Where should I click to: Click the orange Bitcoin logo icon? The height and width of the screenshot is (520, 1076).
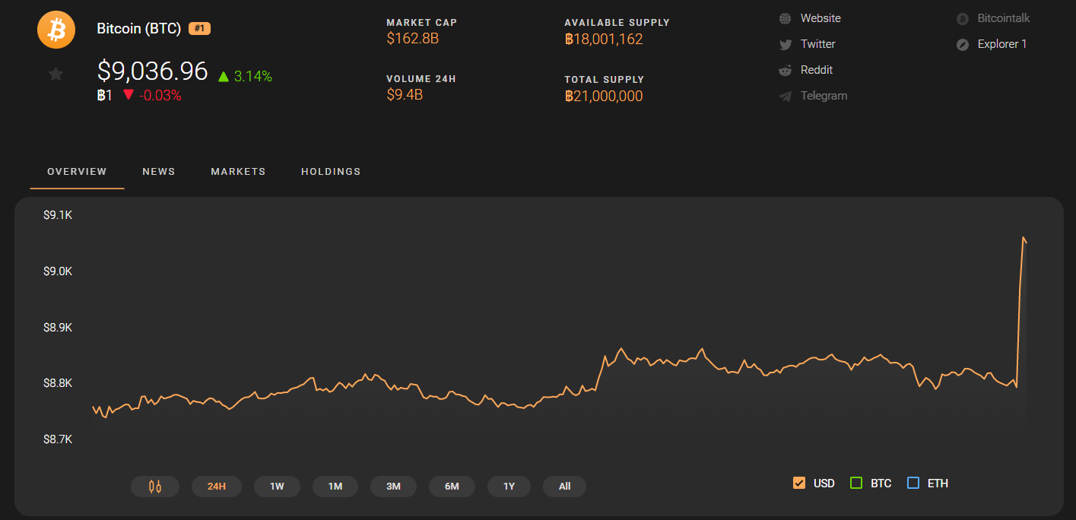coord(56,30)
